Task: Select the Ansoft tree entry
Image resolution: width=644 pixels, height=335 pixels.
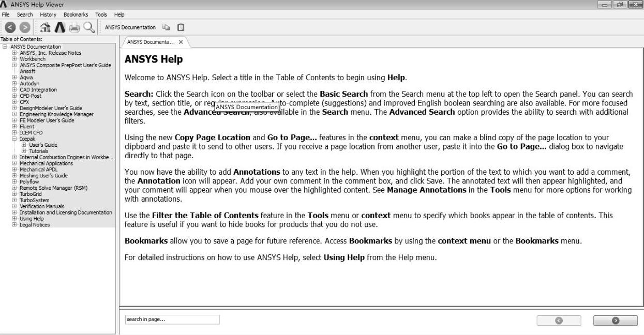Action: (x=27, y=71)
